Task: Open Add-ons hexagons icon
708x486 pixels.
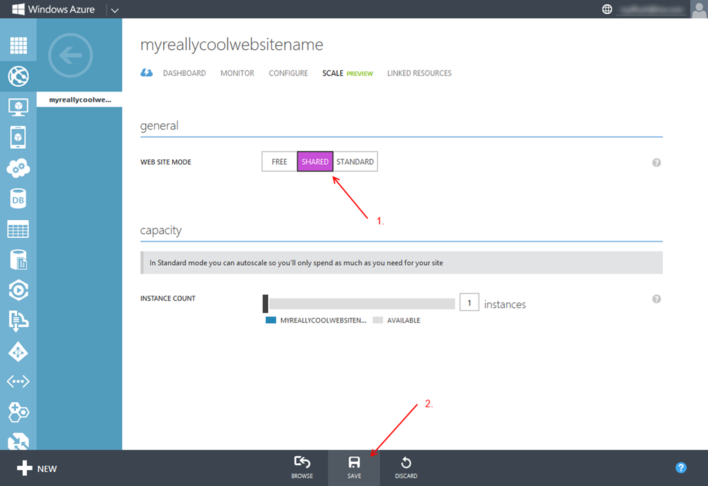Action: [x=18, y=412]
